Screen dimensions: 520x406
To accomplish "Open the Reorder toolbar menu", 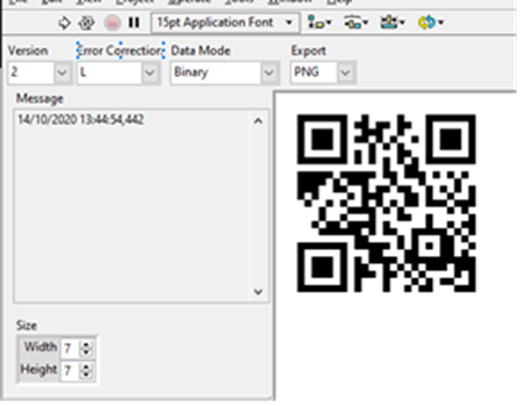I will tap(430, 23).
